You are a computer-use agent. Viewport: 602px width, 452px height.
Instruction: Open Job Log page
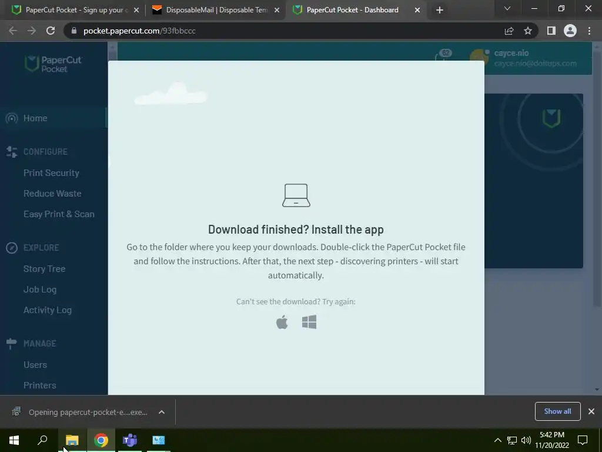coord(40,290)
